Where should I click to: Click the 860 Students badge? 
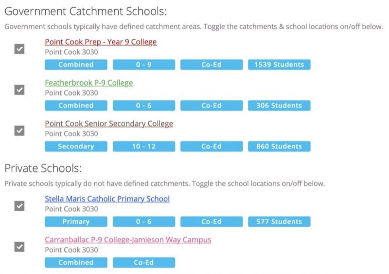(x=279, y=146)
